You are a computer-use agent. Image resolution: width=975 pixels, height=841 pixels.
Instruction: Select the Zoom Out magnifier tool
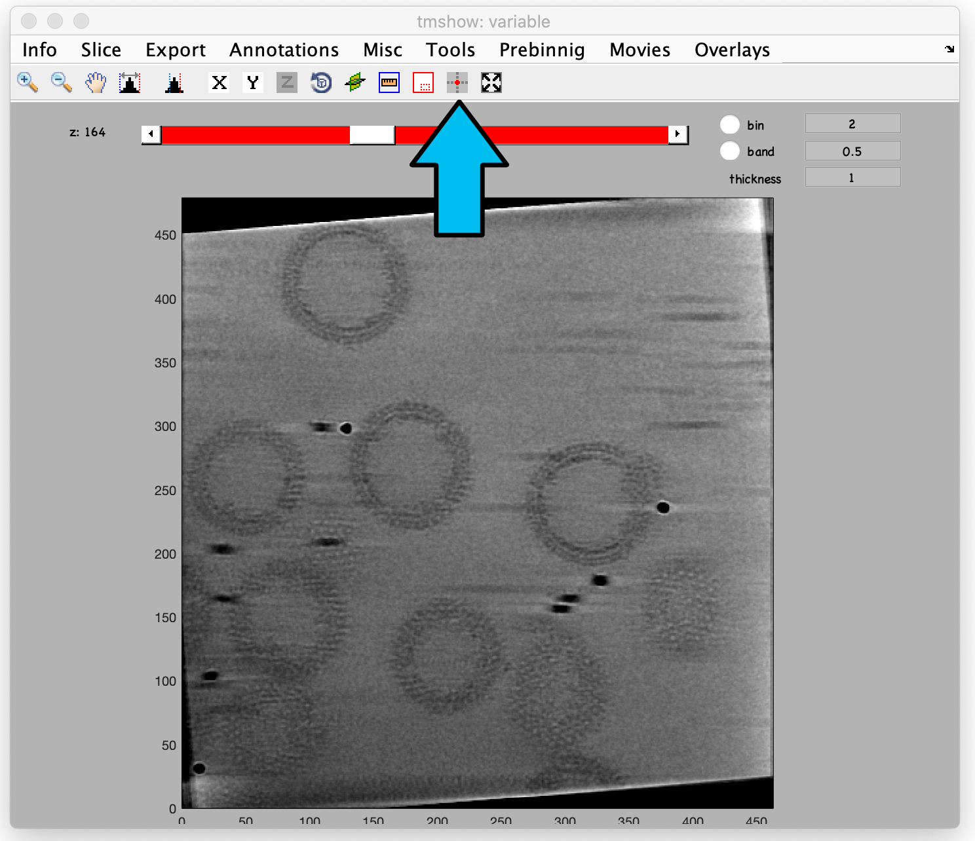pyautogui.click(x=60, y=82)
